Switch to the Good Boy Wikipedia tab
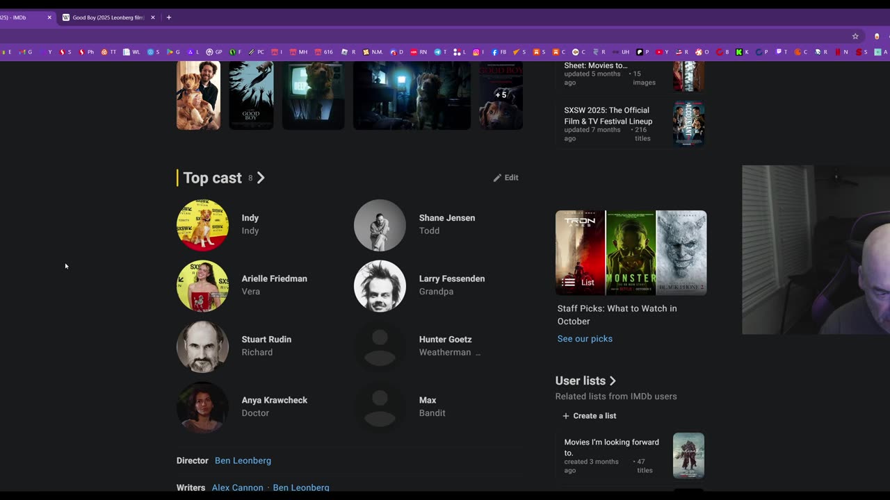This screenshot has height=500, width=890. [108, 17]
